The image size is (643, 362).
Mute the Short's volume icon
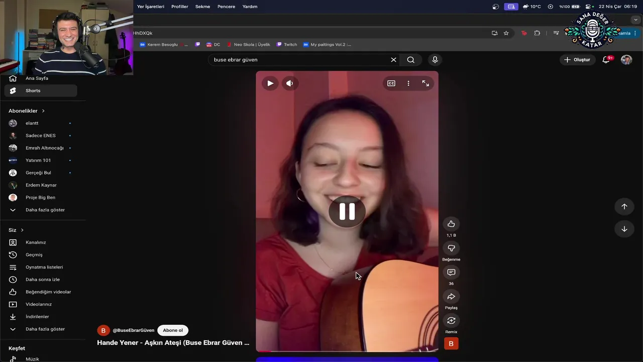point(289,83)
